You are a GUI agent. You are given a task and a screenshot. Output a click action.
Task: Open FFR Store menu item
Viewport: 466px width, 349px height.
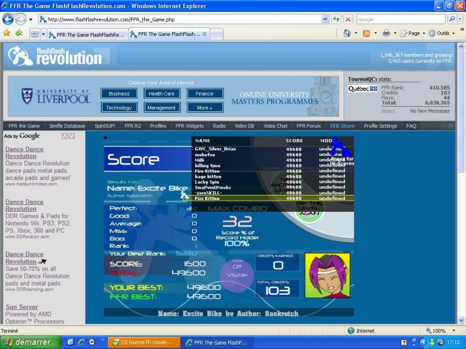(x=342, y=126)
